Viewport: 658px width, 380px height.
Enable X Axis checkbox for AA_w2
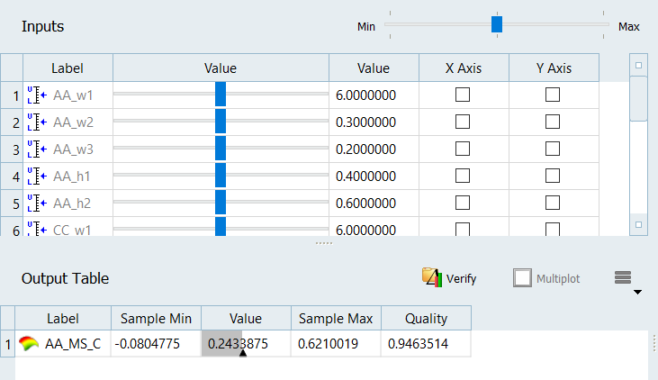[463, 122]
